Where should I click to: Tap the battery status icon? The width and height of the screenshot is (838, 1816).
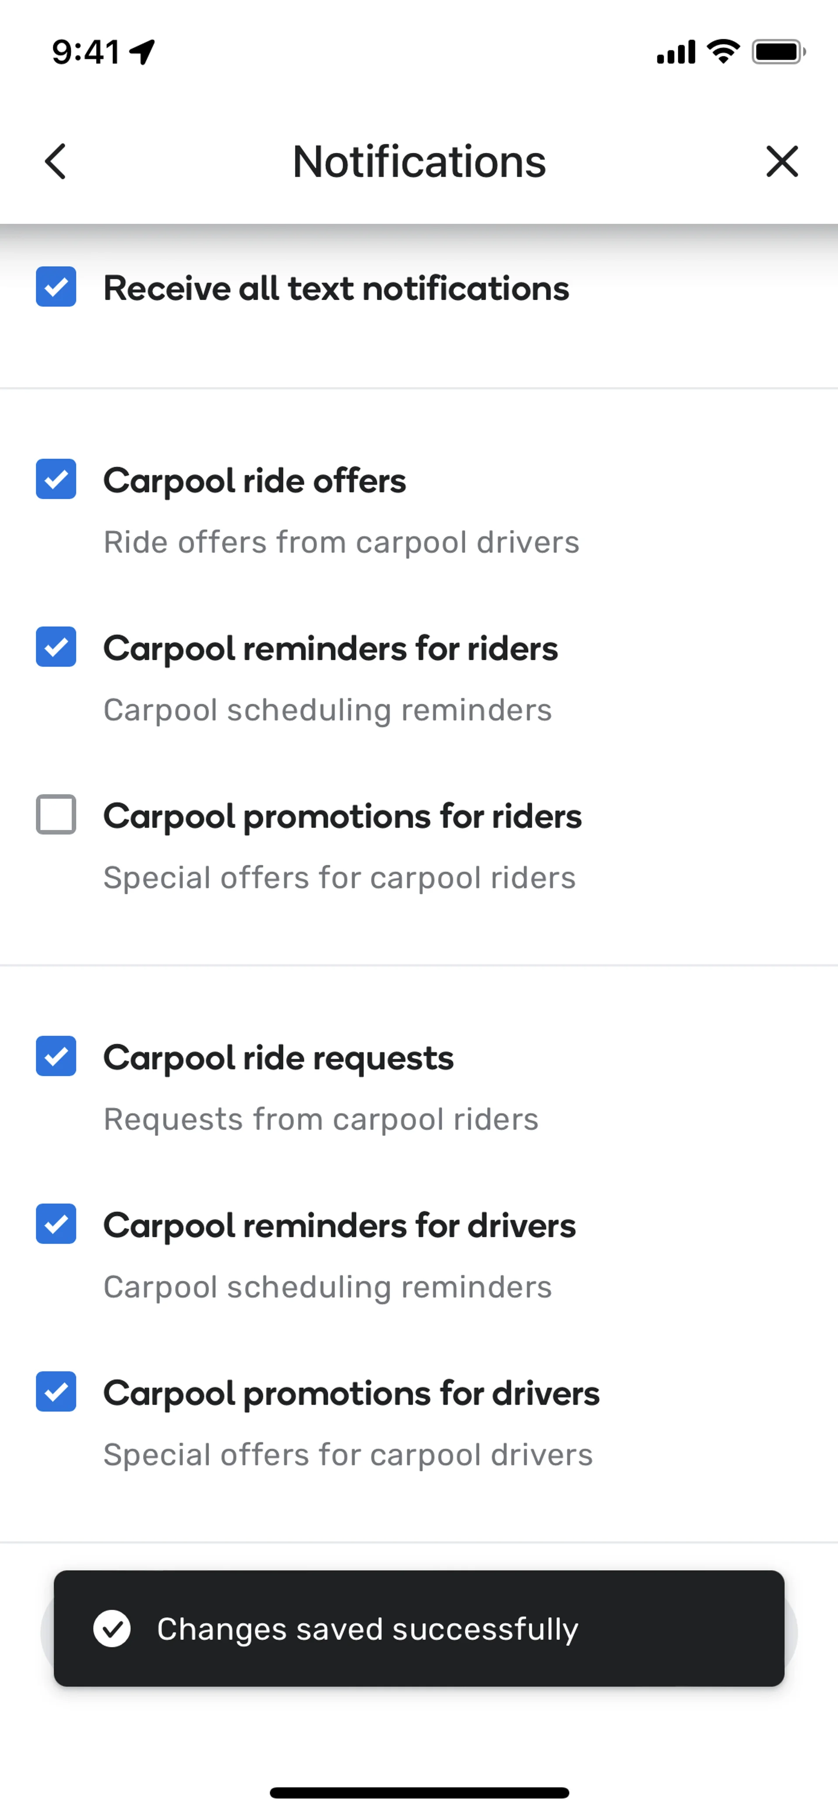[777, 52]
